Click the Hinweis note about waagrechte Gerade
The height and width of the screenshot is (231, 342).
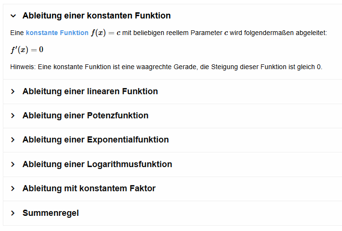coord(166,67)
